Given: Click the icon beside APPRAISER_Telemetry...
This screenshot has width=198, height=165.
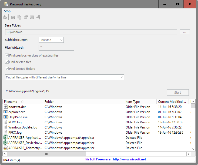Looking at the screenshot, I should (6, 148).
